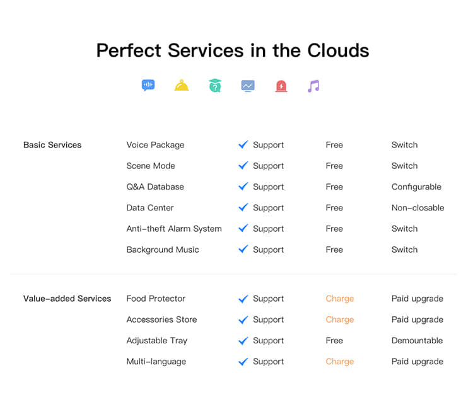Click the blue voice package chat icon
Image resolution: width=473 pixels, height=407 pixels.
coord(148,85)
